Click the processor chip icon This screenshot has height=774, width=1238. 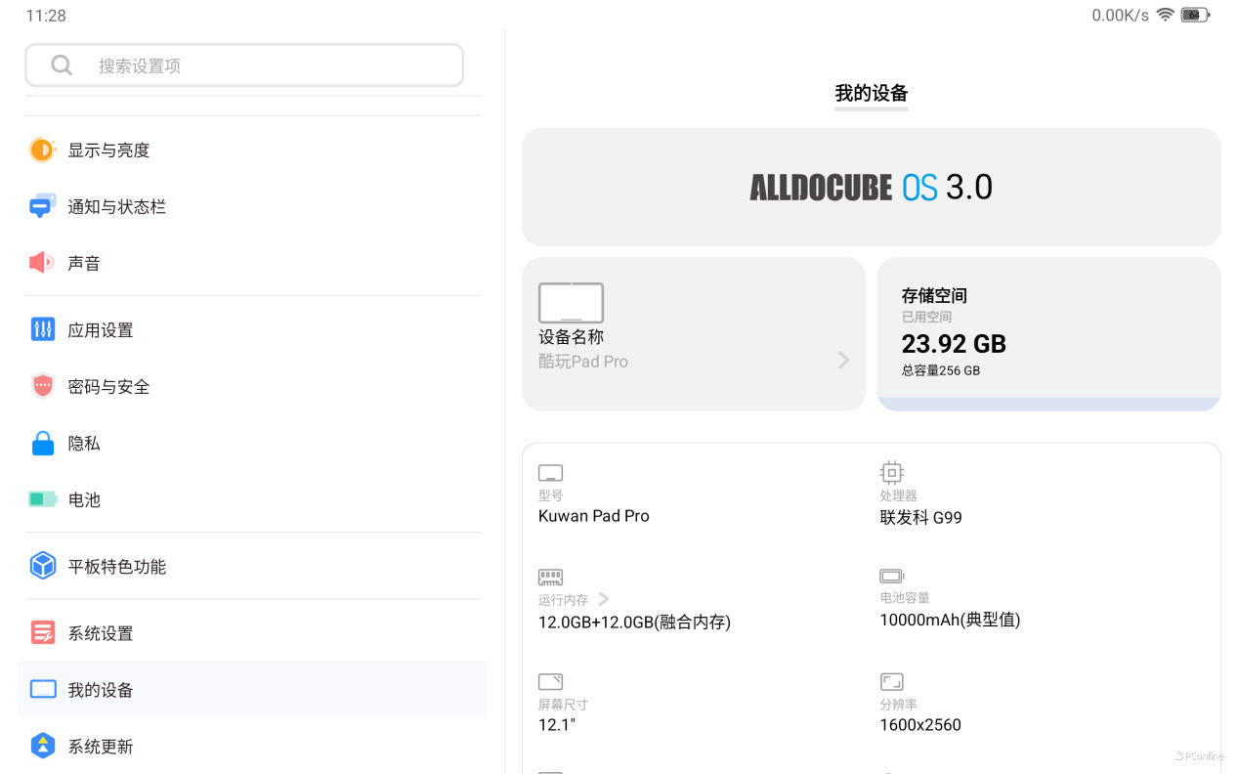coord(891,473)
